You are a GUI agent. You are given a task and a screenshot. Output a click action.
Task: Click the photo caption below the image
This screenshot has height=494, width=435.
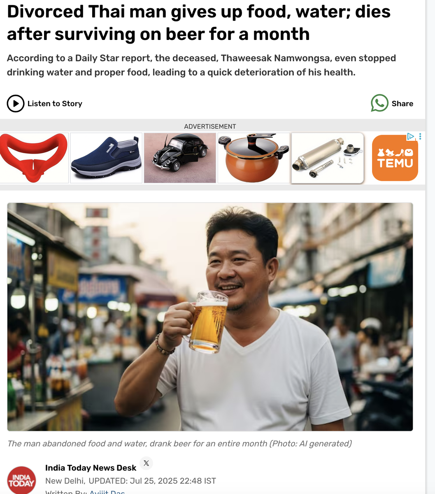pyautogui.click(x=179, y=443)
